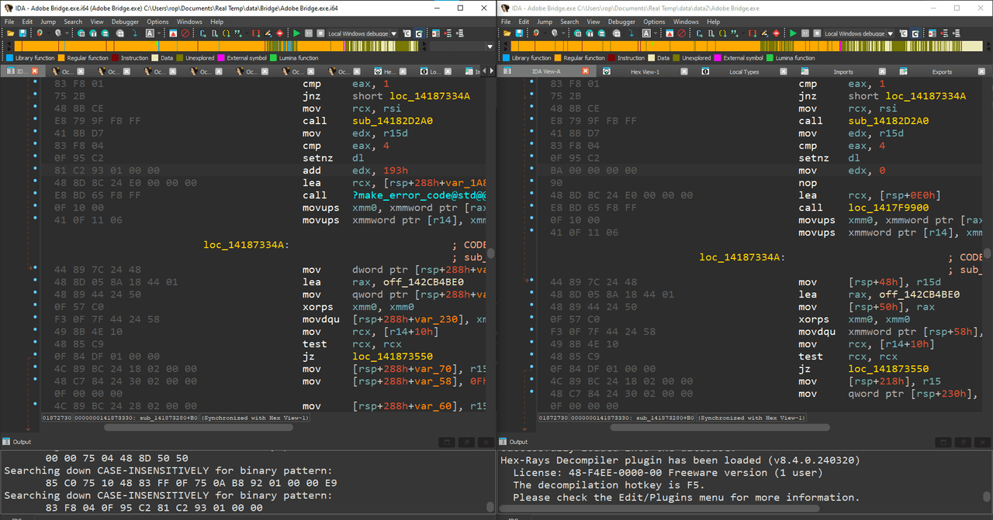Image resolution: width=993 pixels, height=520 pixels.
Task: Open jump-back history dropdown arrow, left window
Action: pyautogui.click(x=48, y=33)
